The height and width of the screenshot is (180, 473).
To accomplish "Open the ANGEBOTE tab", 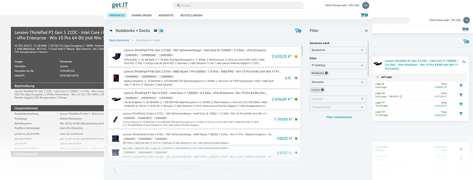I will point(166,15).
